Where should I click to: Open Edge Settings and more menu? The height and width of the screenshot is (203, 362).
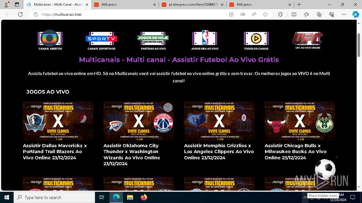[344, 14]
